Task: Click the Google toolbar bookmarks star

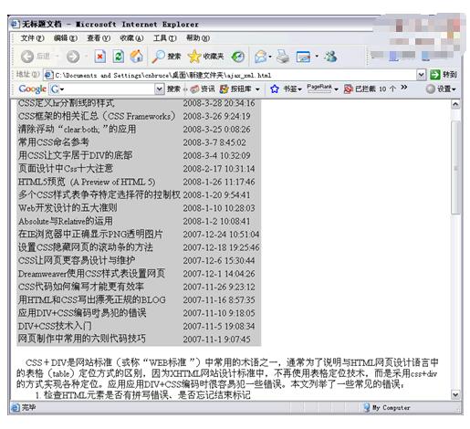Action: (275, 89)
